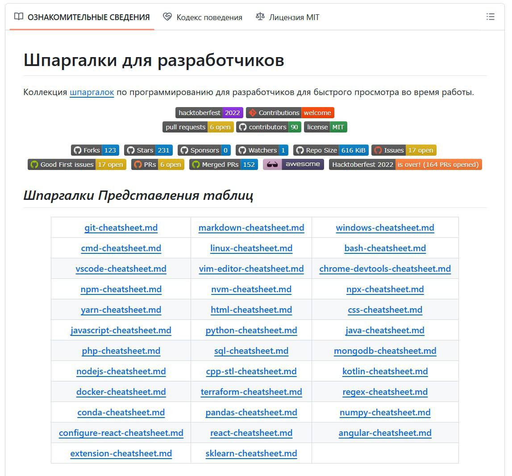Open html-cheatsheet.md
The image size is (512, 476).
[251, 310]
